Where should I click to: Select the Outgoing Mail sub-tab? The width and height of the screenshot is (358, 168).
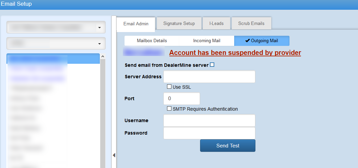click(x=261, y=40)
